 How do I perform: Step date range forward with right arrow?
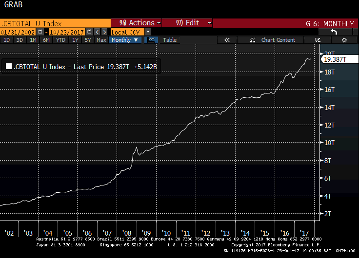pyautogui.click(x=104, y=32)
